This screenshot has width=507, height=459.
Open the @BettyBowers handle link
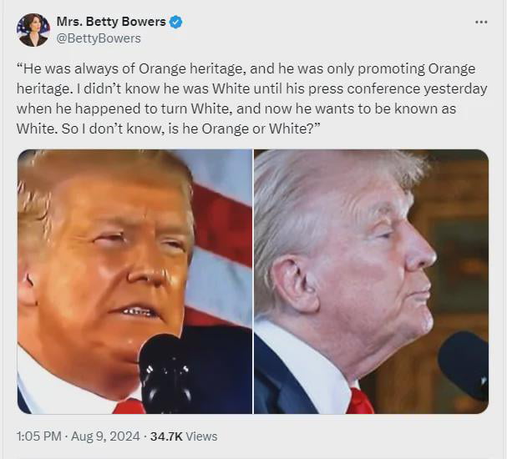click(x=99, y=38)
